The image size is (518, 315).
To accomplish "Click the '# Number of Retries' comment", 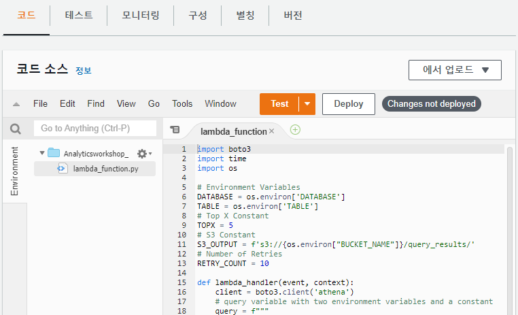I will (x=239, y=254).
